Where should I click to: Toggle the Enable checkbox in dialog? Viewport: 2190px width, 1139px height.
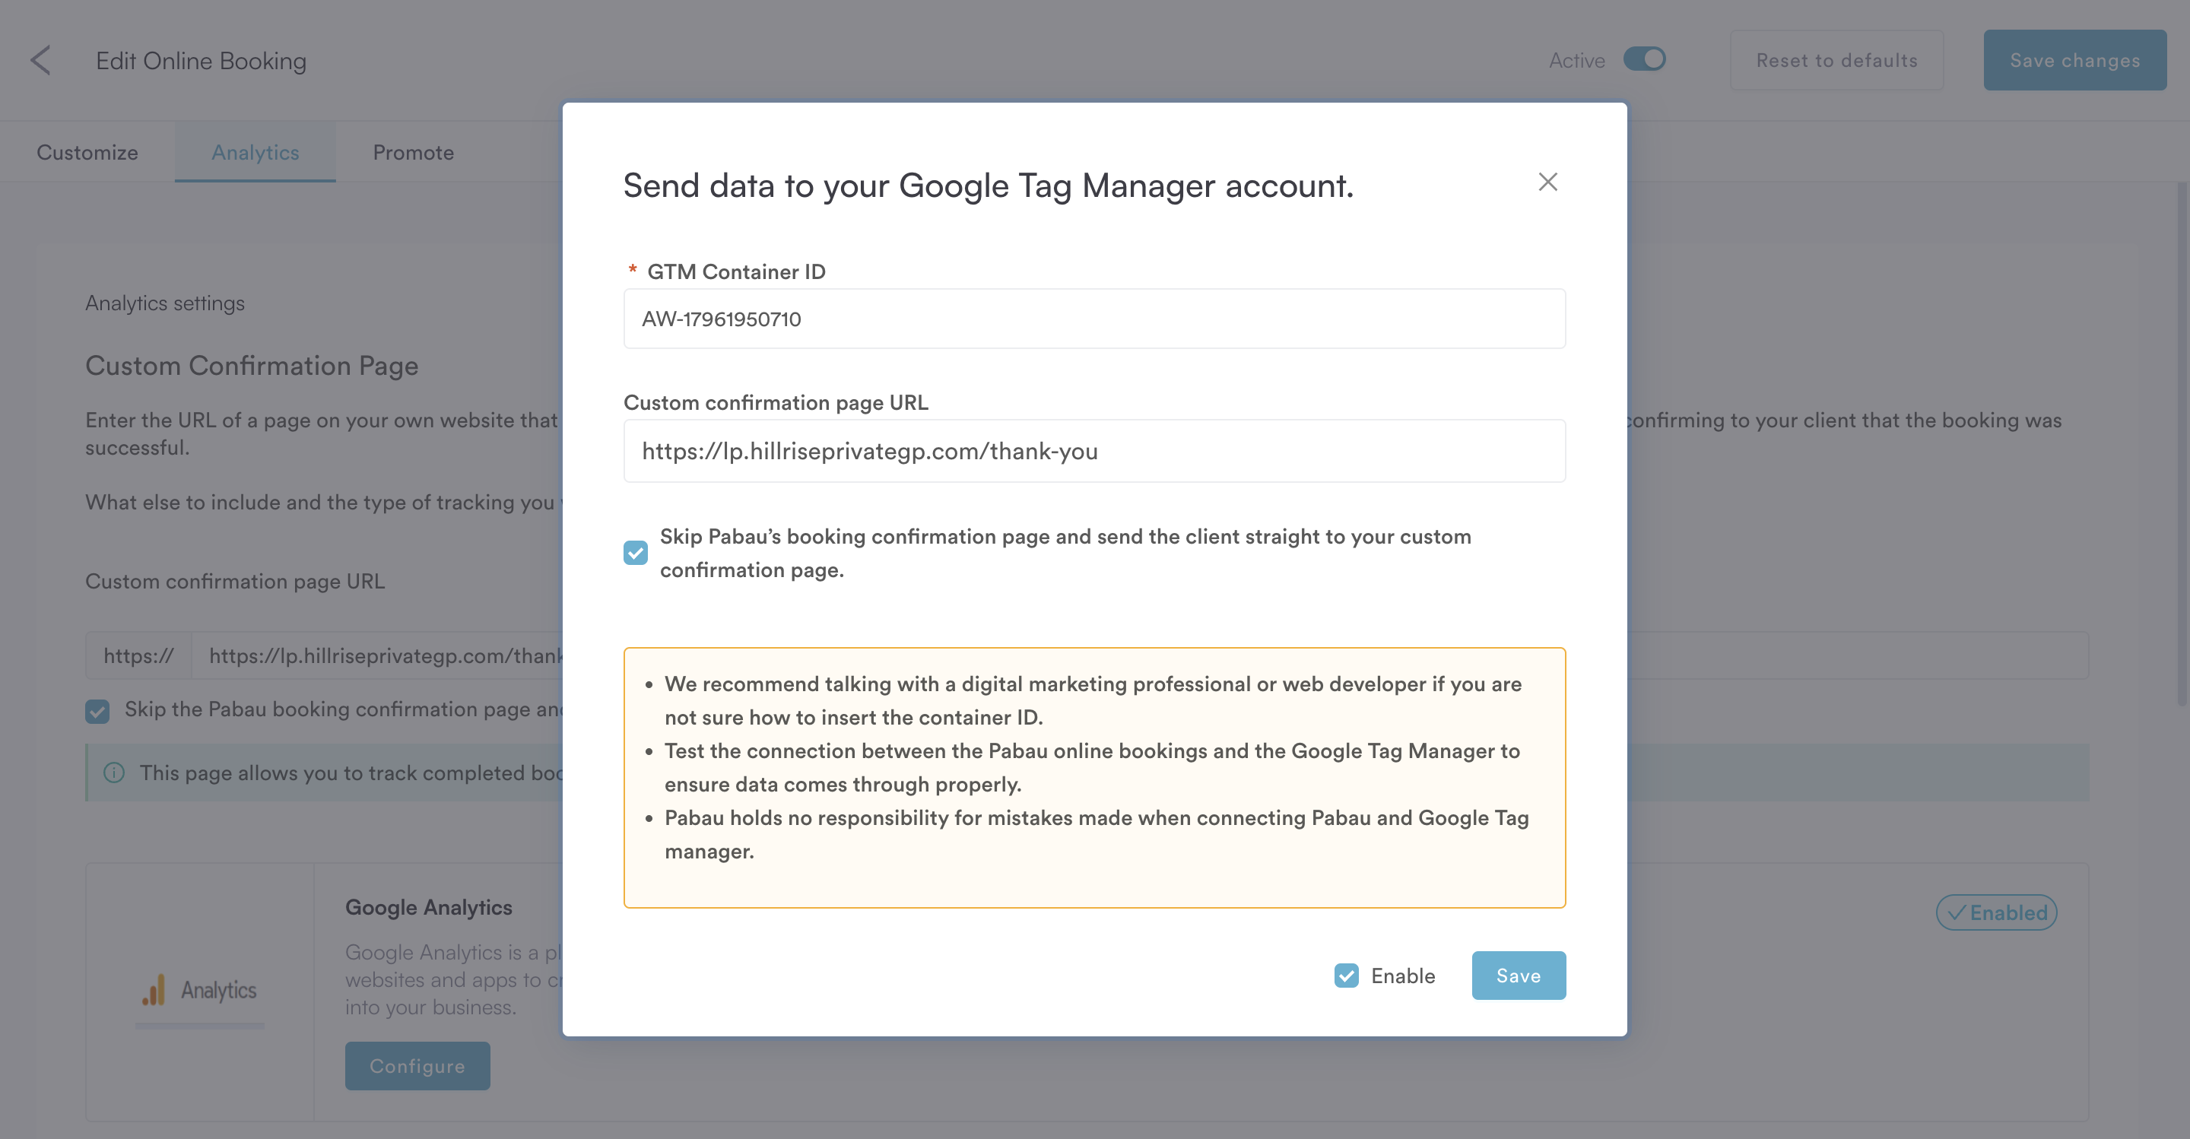coord(1347,976)
